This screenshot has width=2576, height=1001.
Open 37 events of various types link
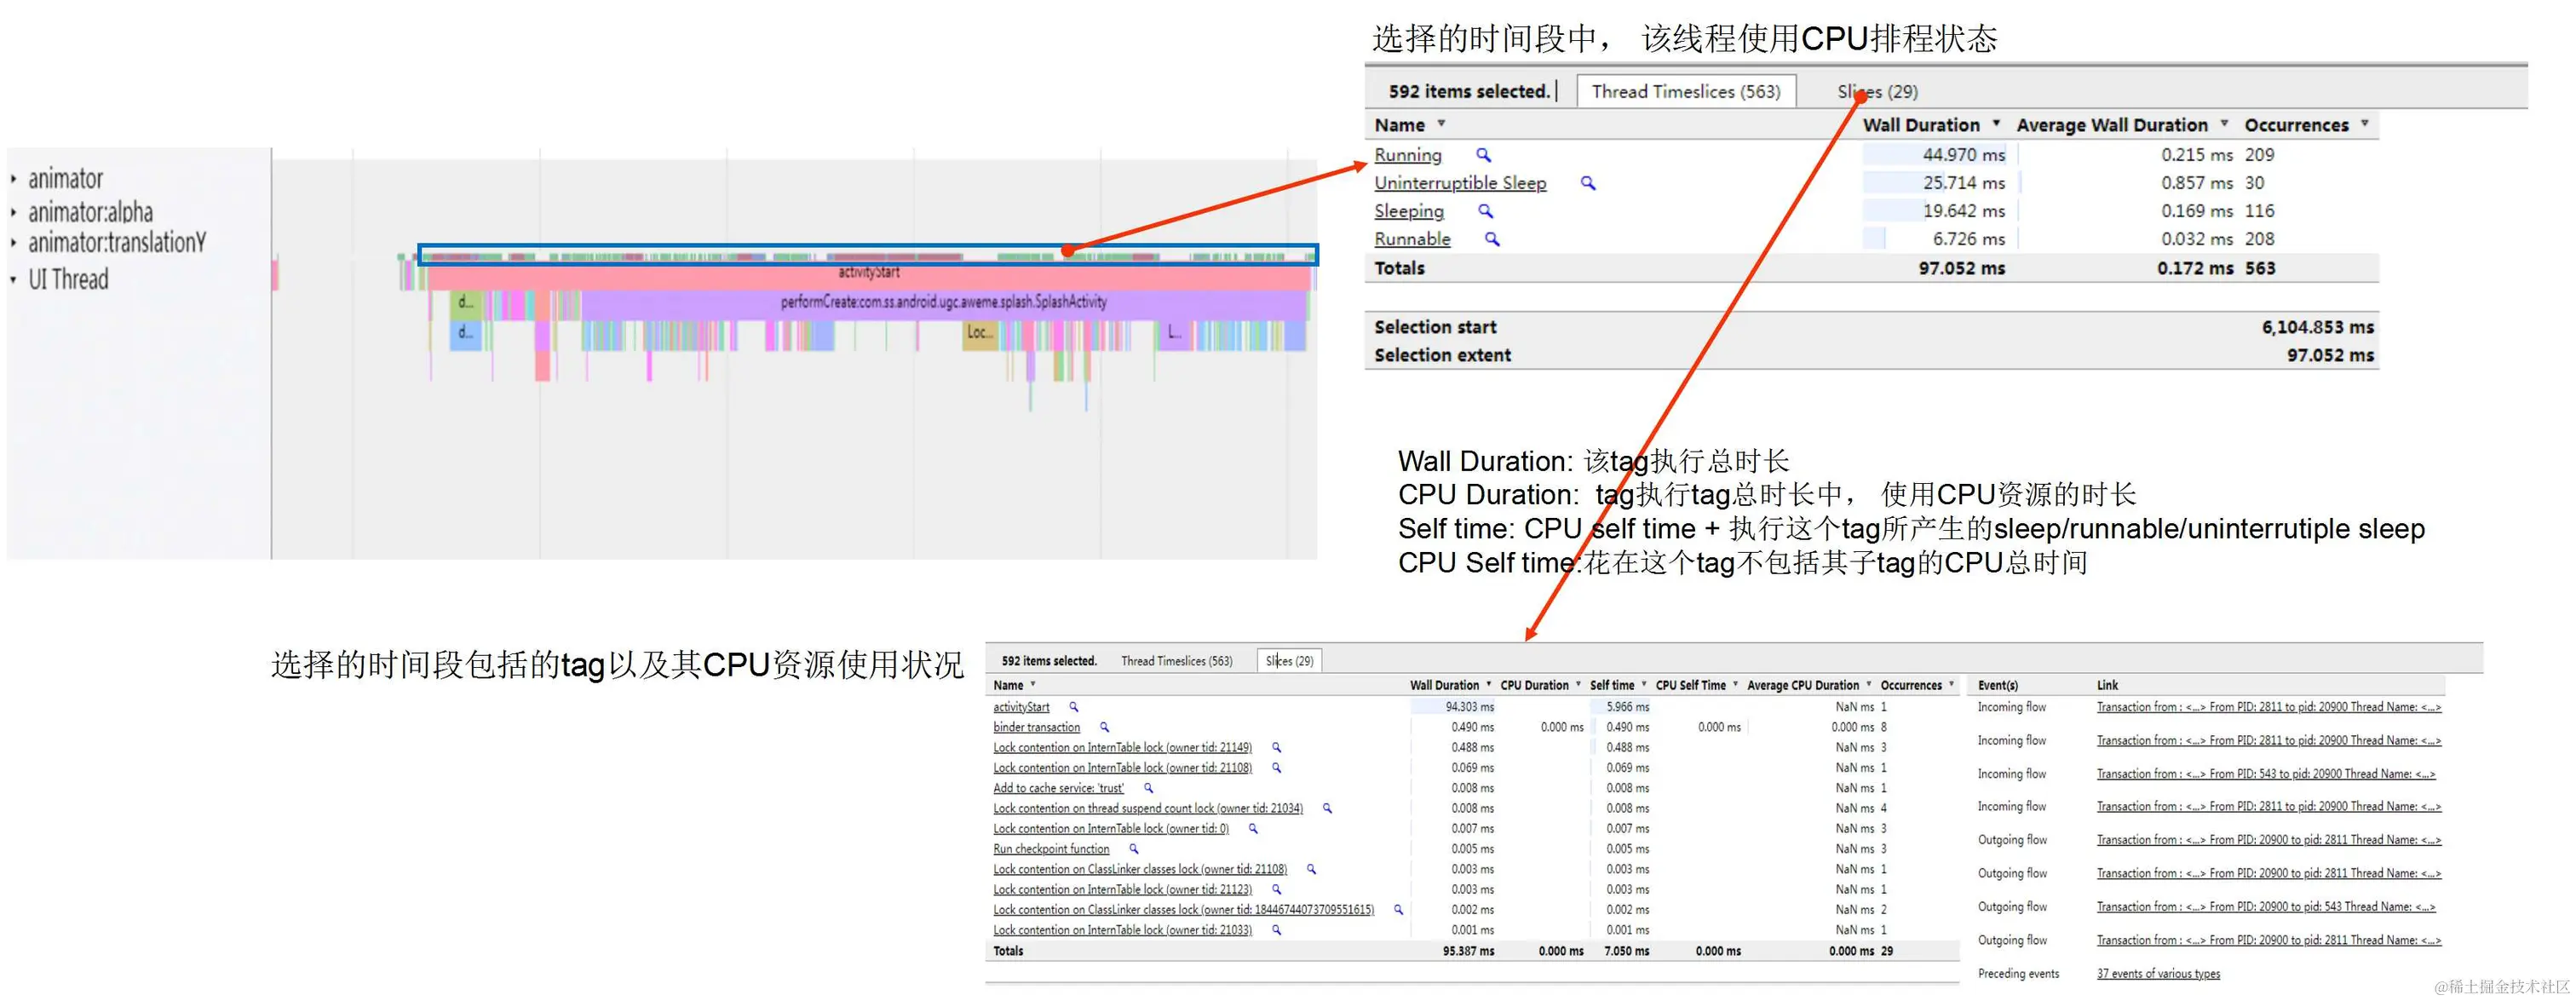(x=2157, y=973)
